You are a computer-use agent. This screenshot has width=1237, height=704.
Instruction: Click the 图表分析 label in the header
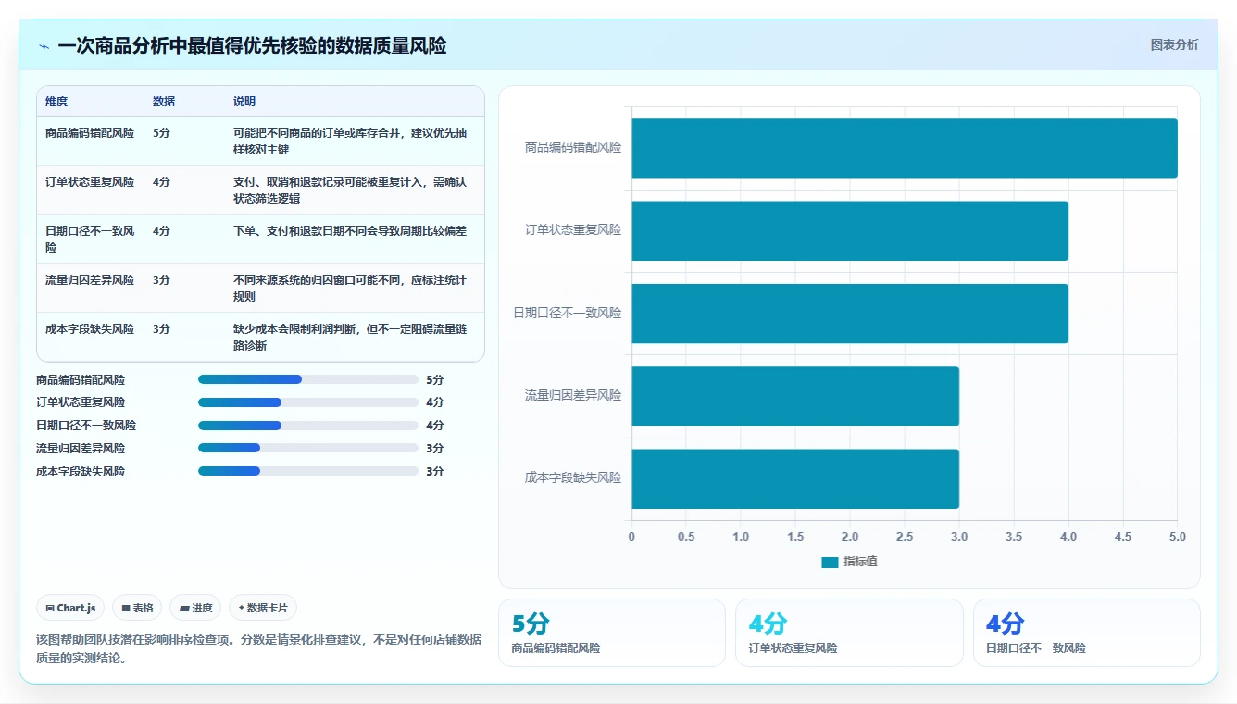[1174, 44]
